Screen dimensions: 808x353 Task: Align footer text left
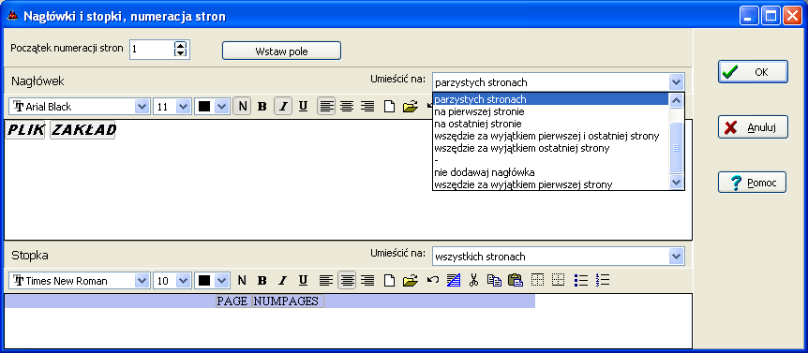[x=326, y=281]
